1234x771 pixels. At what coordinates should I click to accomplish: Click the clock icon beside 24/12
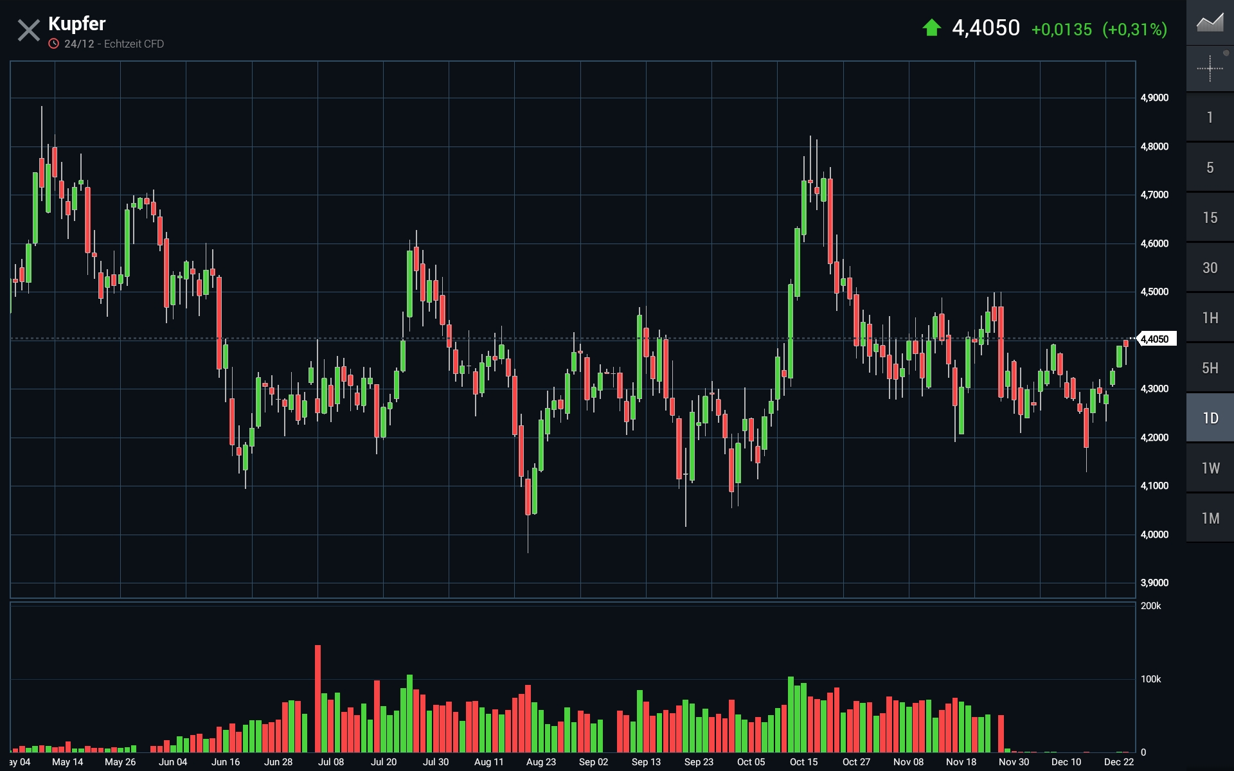coord(54,44)
